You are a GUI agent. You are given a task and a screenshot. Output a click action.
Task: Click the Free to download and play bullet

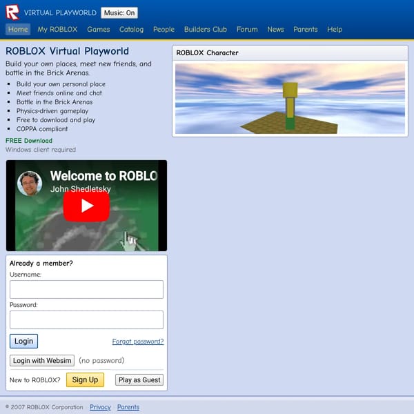[x=56, y=120]
